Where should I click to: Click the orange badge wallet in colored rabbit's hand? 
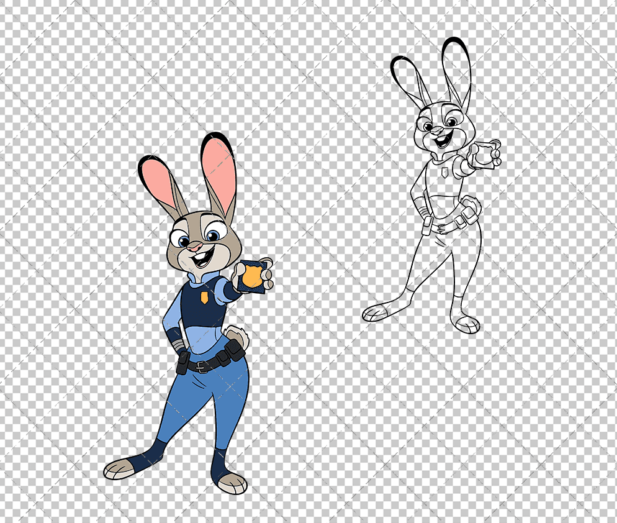tap(255, 276)
